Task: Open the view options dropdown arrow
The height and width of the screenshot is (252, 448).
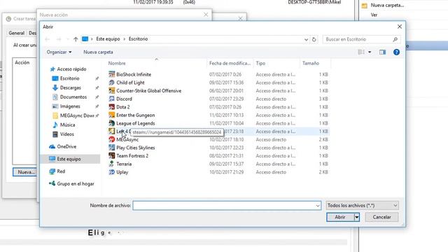Action: coord(370,52)
